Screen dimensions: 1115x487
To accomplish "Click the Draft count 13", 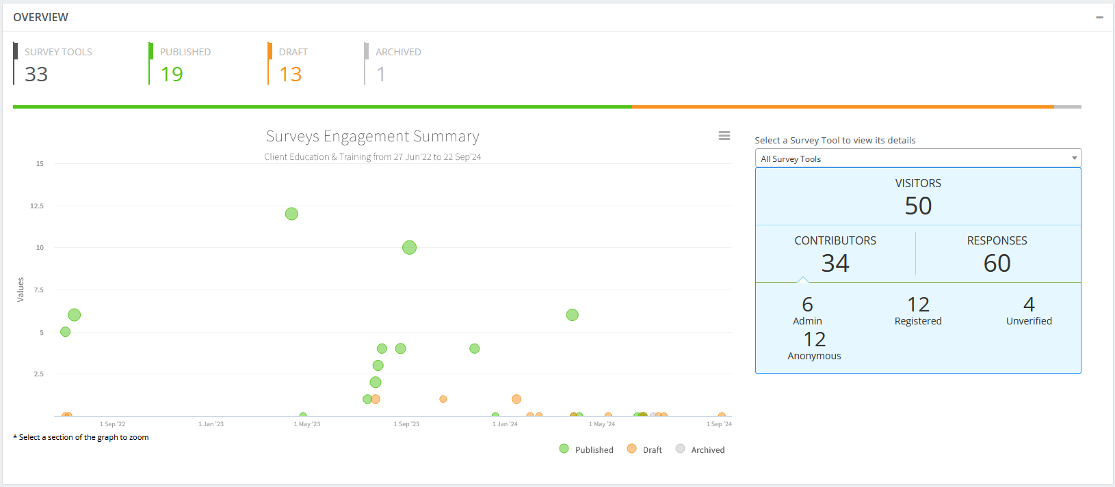I will pyautogui.click(x=291, y=74).
